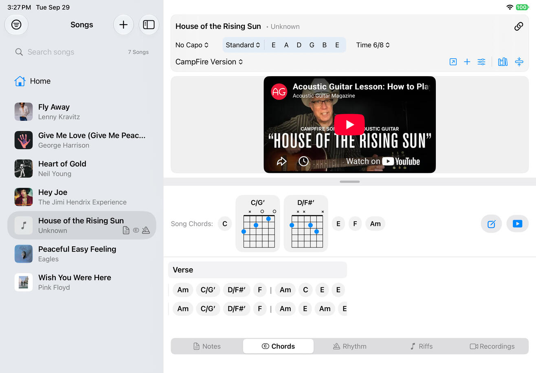536x373 pixels.
Task: Click the AG channel avatar
Action: [x=279, y=91]
